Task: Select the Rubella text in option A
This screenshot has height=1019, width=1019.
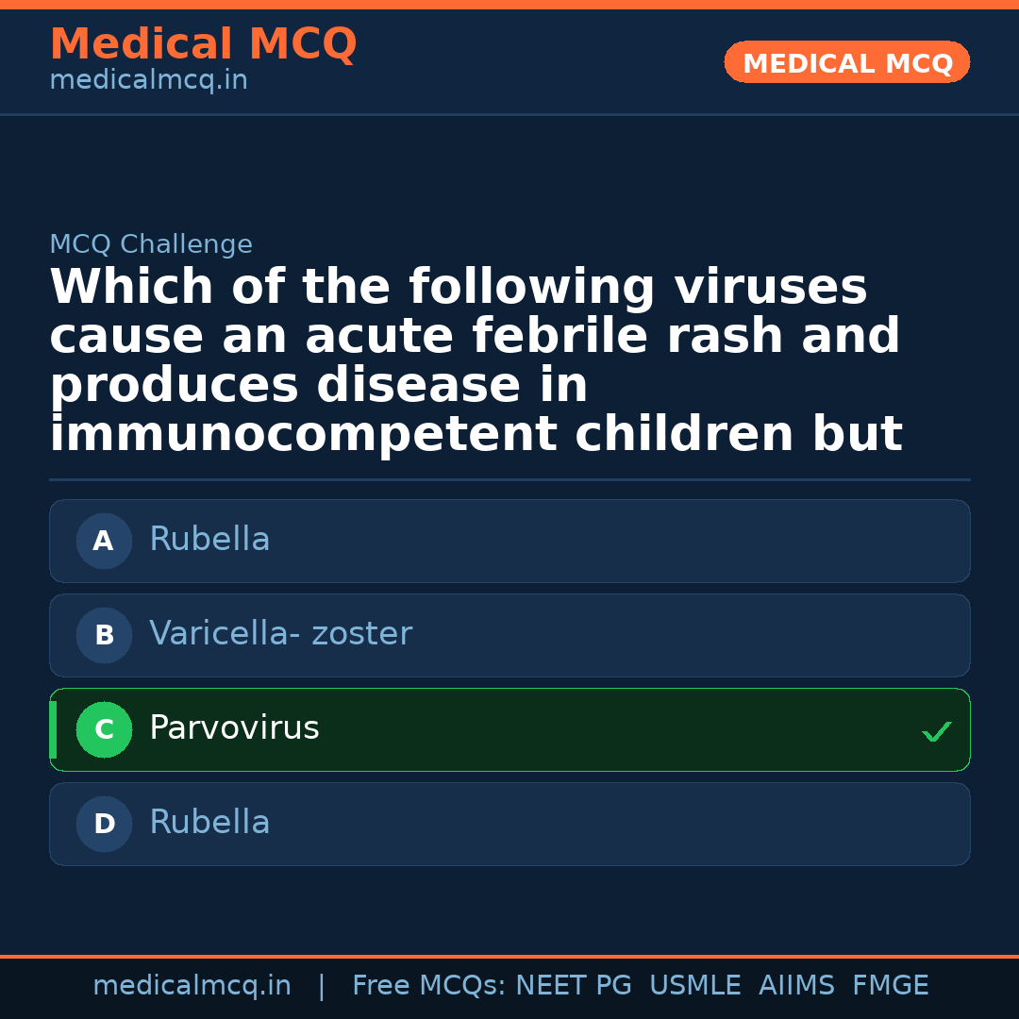Action: (x=209, y=540)
